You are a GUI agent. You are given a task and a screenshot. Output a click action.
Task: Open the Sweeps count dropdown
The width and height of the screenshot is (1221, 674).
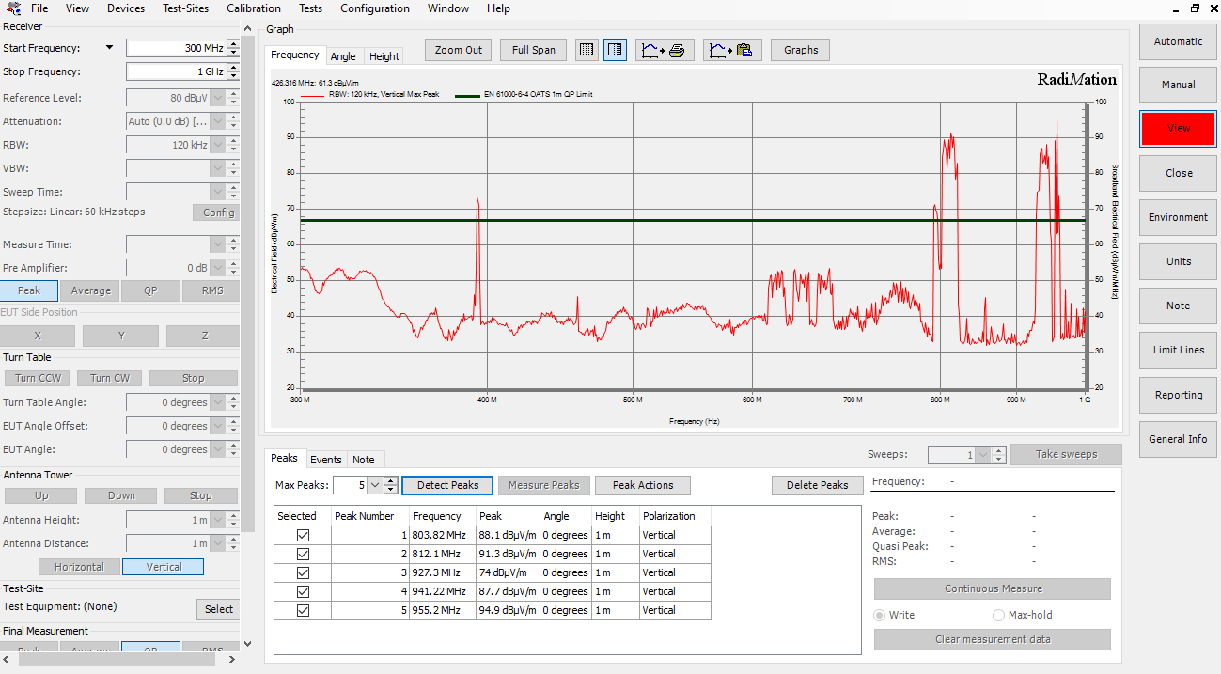pos(983,455)
